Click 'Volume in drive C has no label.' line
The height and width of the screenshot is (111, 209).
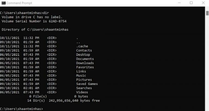tap(32, 17)
